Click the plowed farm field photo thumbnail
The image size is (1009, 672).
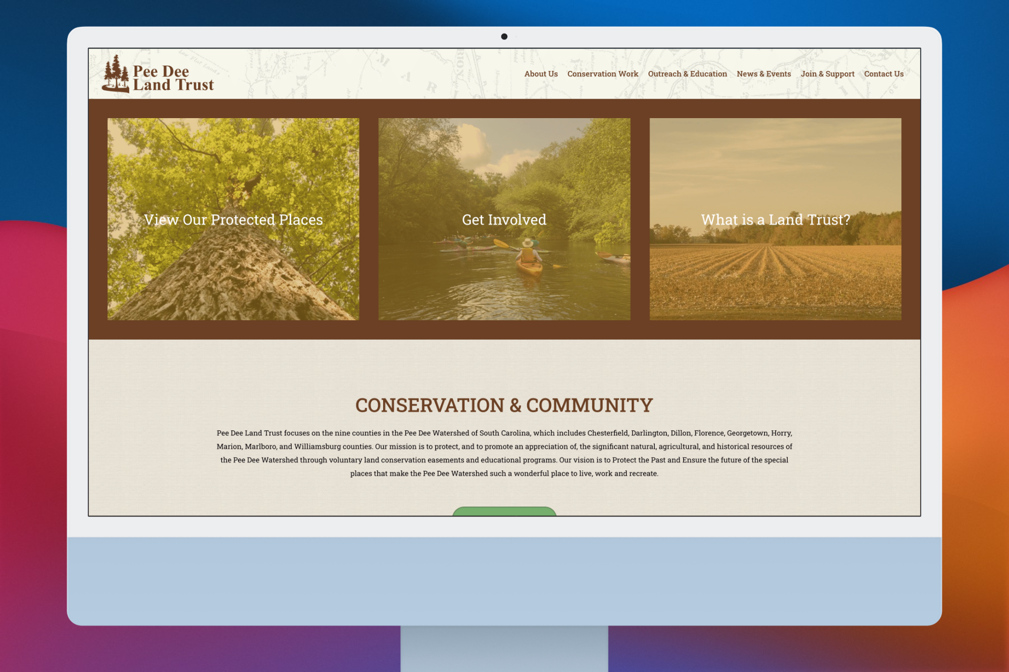776,273
